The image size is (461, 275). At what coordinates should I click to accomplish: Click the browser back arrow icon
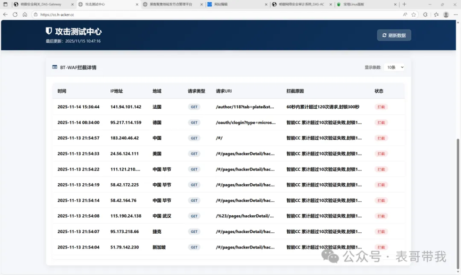(x=5, y=14)
